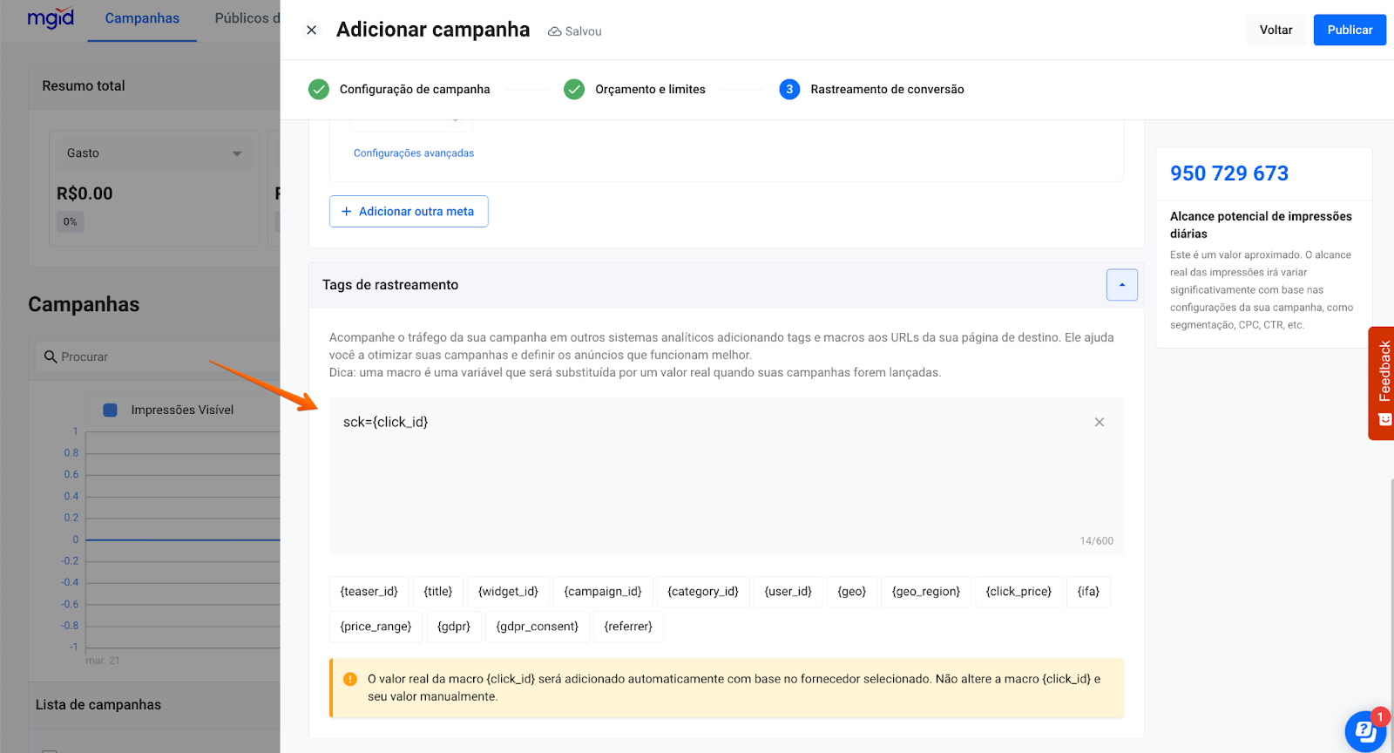Close the Adicionar campanha panel
This screenshot has width=1394, height=753.
click(311, 31)
